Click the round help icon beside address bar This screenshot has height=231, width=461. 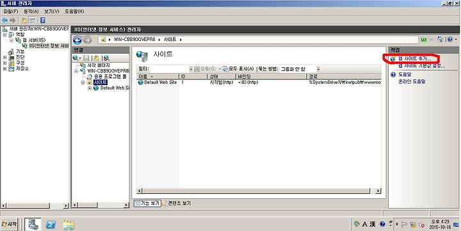(450, 40)
